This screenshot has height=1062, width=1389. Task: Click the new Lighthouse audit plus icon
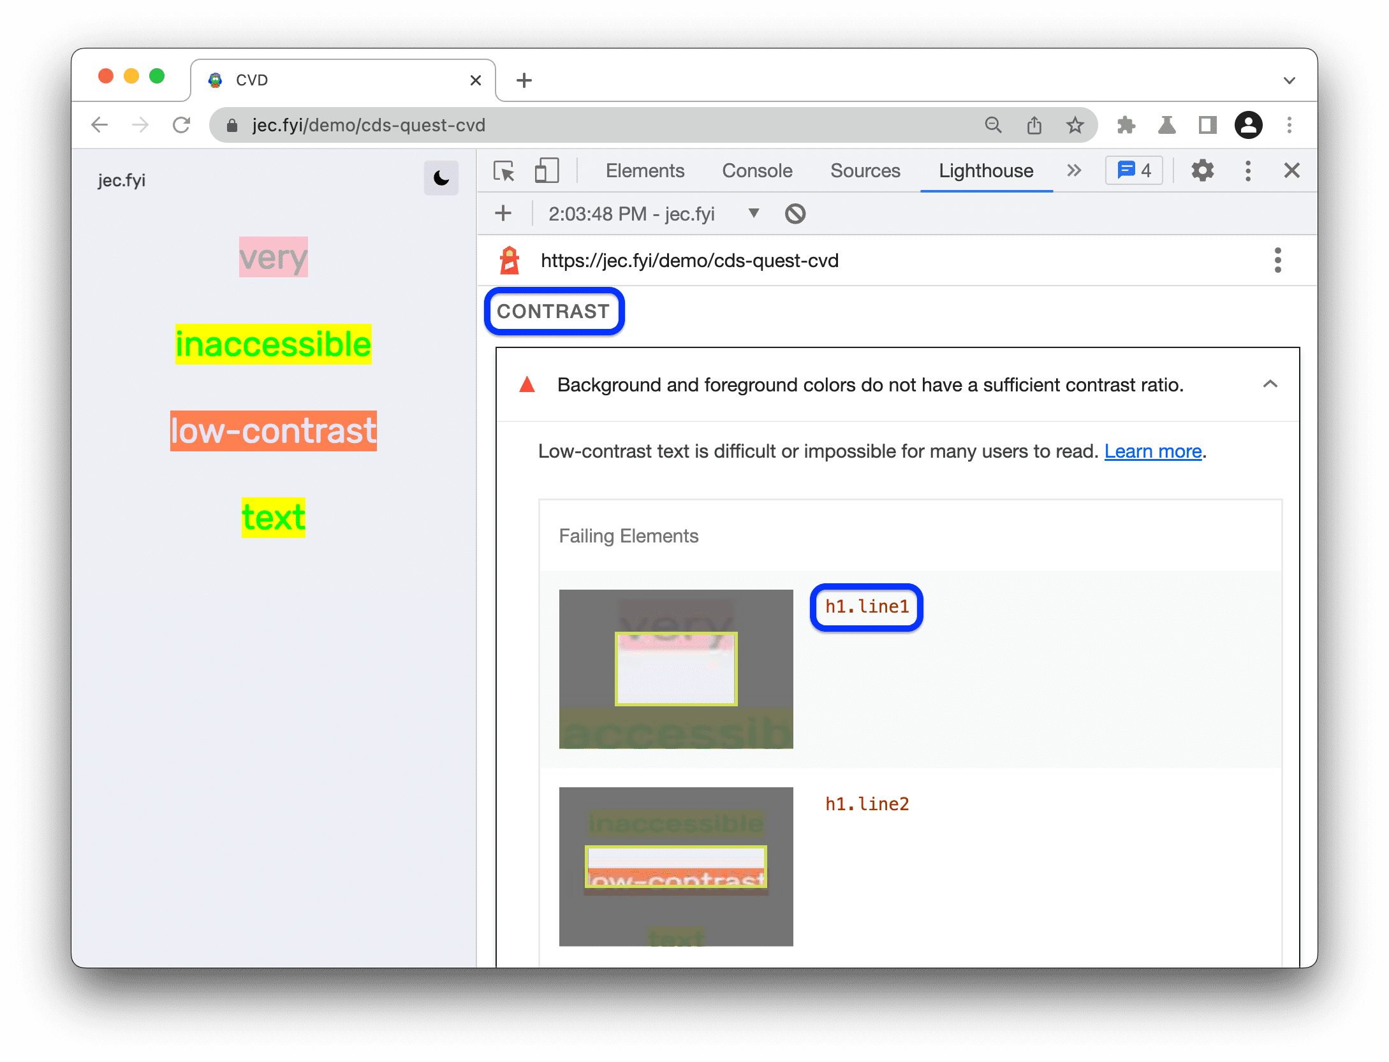[x=503, y=213]
